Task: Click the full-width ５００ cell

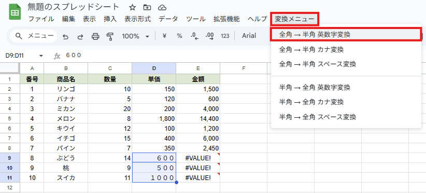Action: [x=154, y=168]
